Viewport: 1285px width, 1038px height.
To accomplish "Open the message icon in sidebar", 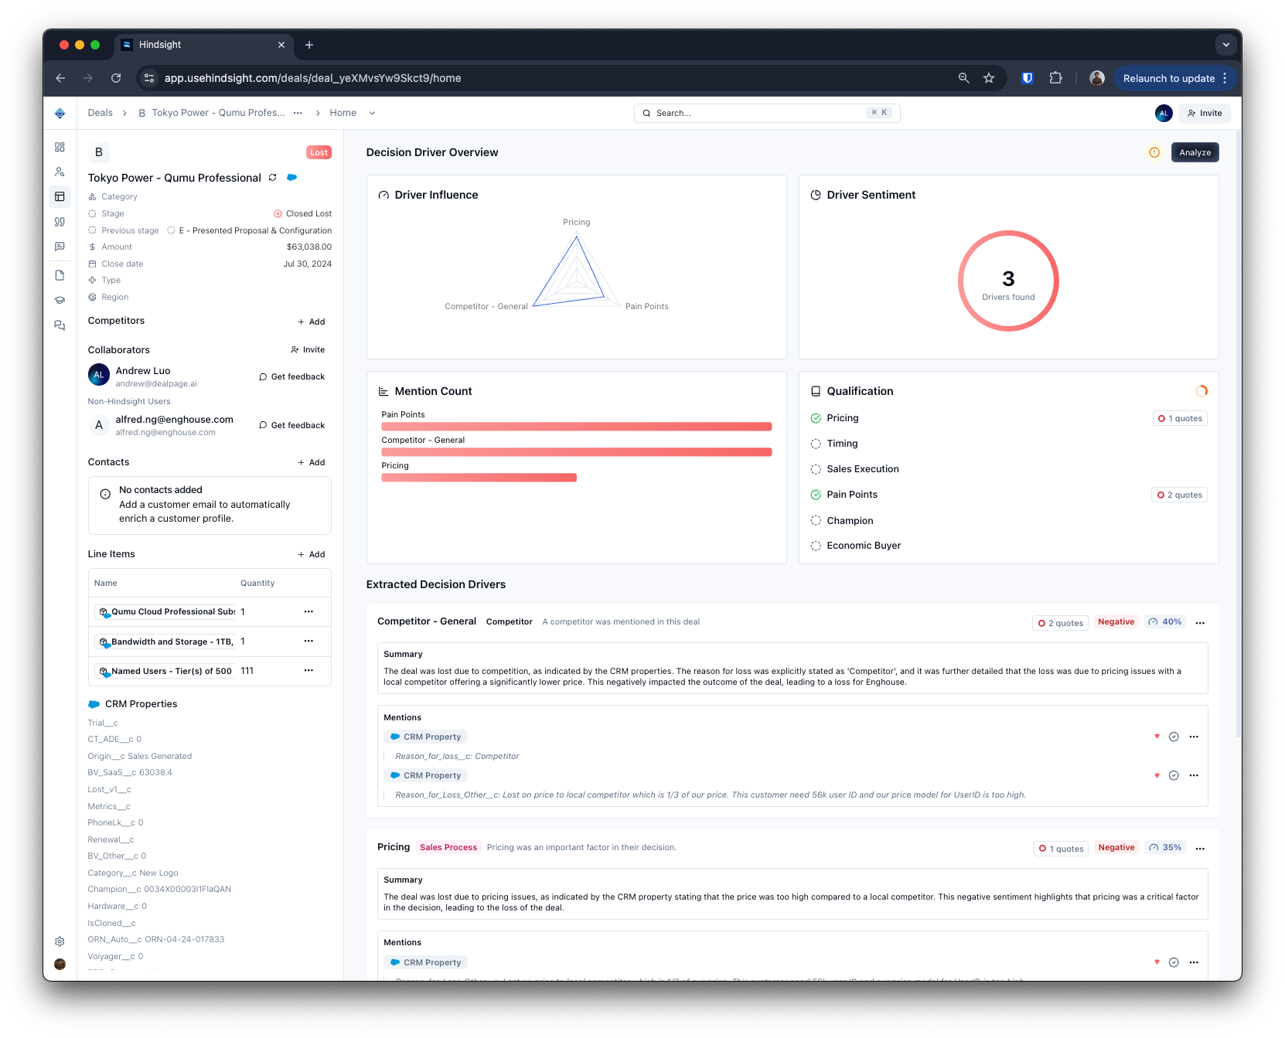I will coord(60,247).
